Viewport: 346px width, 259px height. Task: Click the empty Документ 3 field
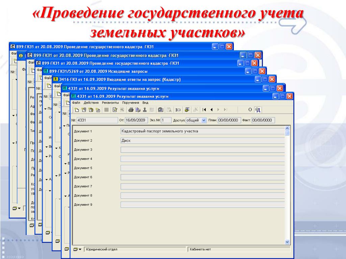[203, 150]
